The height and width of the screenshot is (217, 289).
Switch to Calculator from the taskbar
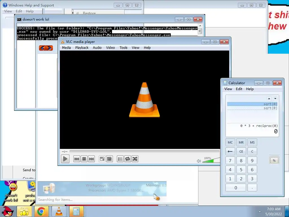tap(76, 211)
